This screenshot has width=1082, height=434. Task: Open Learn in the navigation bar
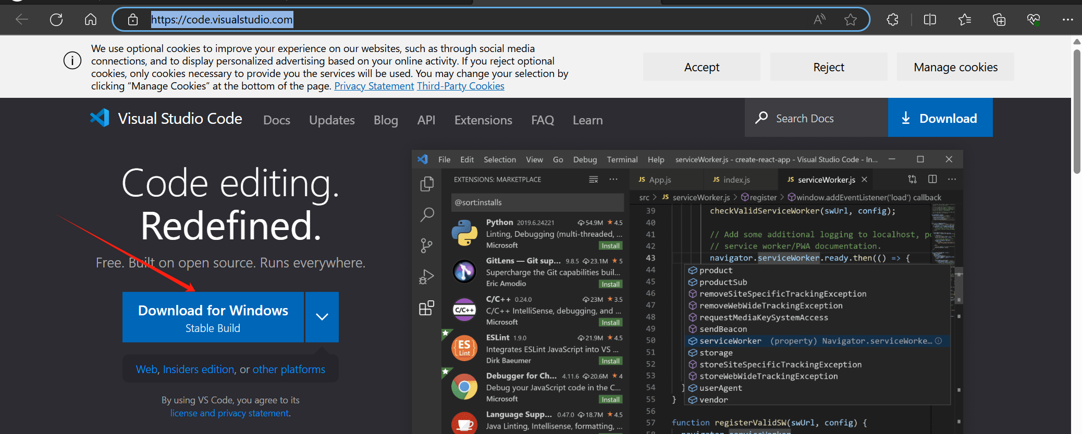click(x=588, y=120)
